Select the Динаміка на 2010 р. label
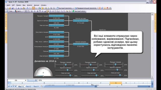 (x=46, y=61)
